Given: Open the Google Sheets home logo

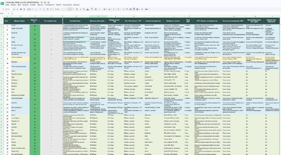Looking at the screenshot, I should point(2,4).
